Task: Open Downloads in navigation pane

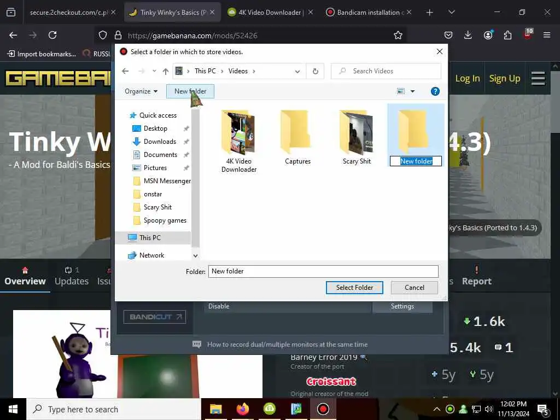Action: 160,142
